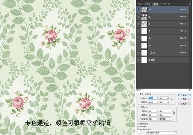Viewport: 193px width, 135px height.
Task: Toggle the 重定图像像素 (Resample Image) checkbox
Action: pos(138,129)
